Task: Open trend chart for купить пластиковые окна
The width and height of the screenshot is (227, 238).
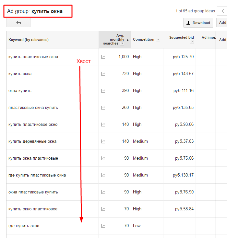Action: [x=103, y=57]
